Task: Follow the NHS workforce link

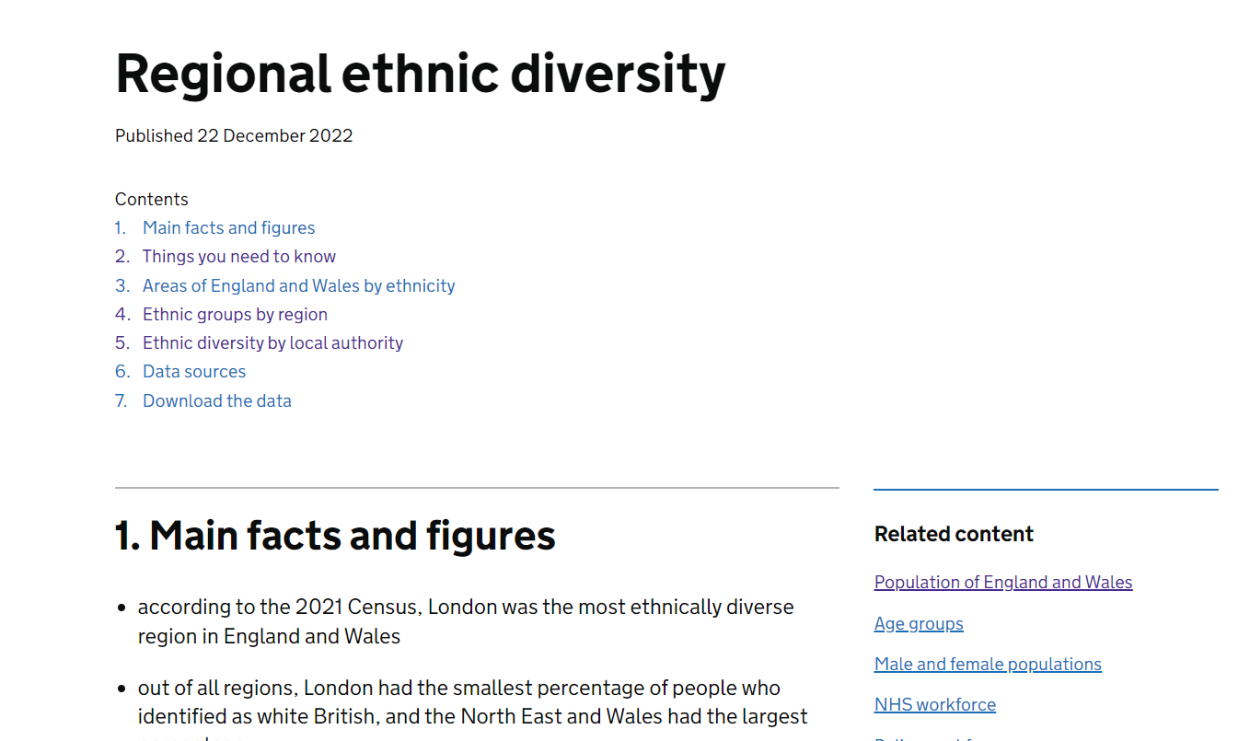Action: pyautogui.click(x=934, y=705)
